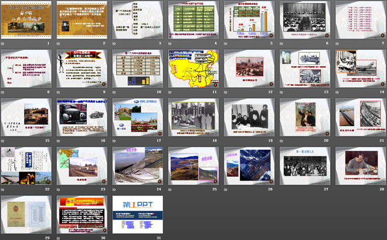Select slide 21 bridge photos thumbnail
Image resolution: width=387 pixels, height=240 pixels.
[361, 117]
